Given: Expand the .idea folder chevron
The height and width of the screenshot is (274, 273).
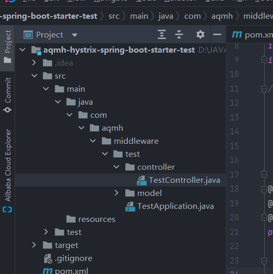Looking at the screenshot, I should 34,63.
